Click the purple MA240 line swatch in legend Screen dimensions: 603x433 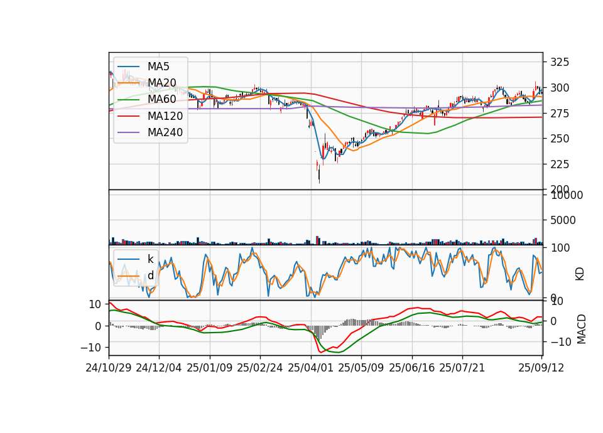pyautogui.click(x=129, y=132)
